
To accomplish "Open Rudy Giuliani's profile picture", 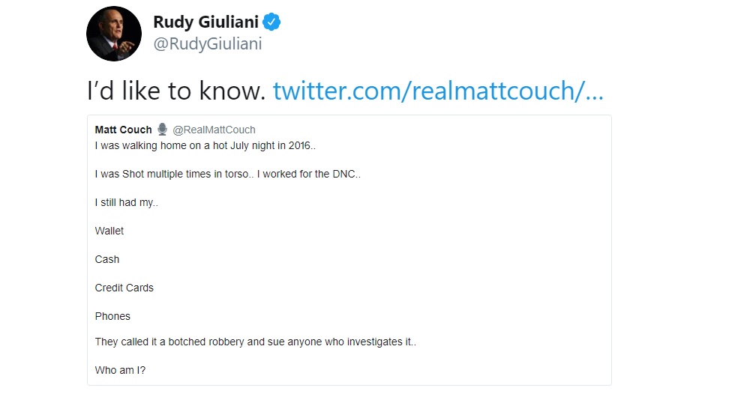I will (x=114, y=34).
